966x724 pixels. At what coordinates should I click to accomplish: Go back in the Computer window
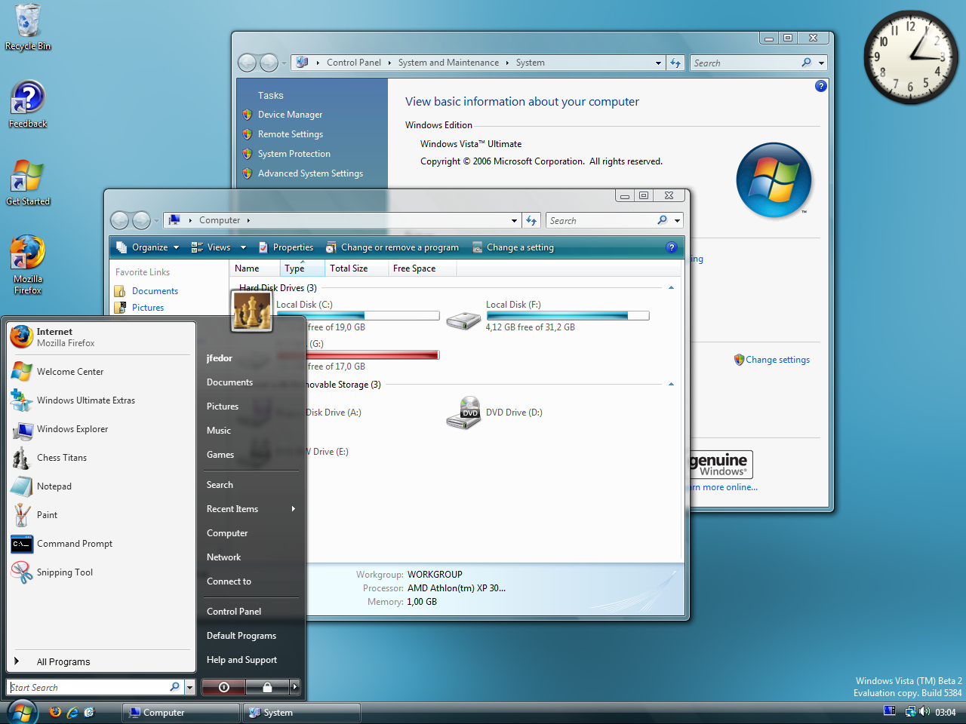[x=119, y=220]
